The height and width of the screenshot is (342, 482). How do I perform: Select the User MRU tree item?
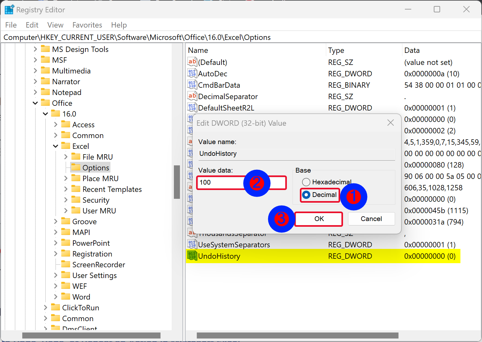click(99, 211)
